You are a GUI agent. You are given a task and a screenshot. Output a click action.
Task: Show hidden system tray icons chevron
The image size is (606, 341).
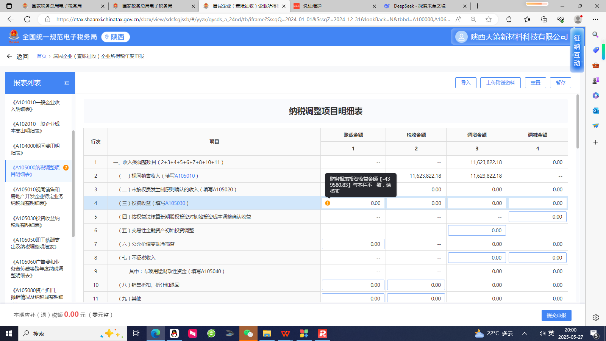tap(525, 333)
